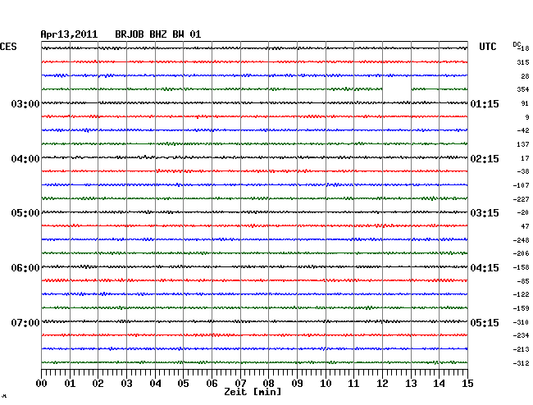The image size is (533, 405).
Task: Select the 05:00 CES time label
Action: (25, 213)
